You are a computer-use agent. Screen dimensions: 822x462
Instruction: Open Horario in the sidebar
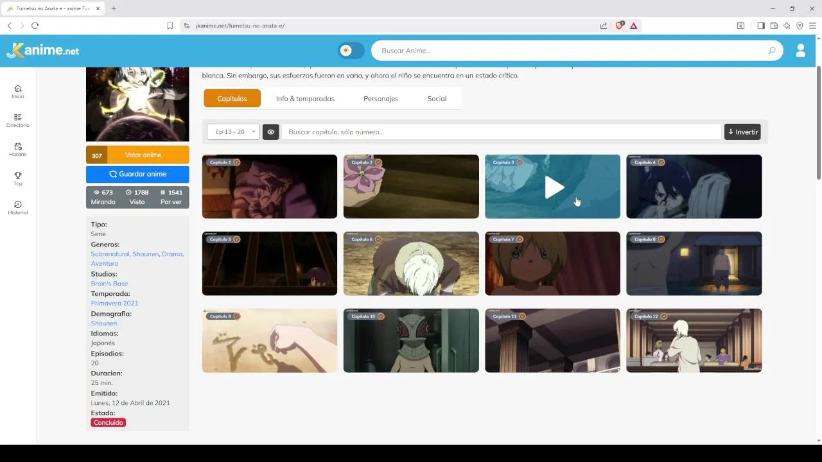[x=18, y=150]
